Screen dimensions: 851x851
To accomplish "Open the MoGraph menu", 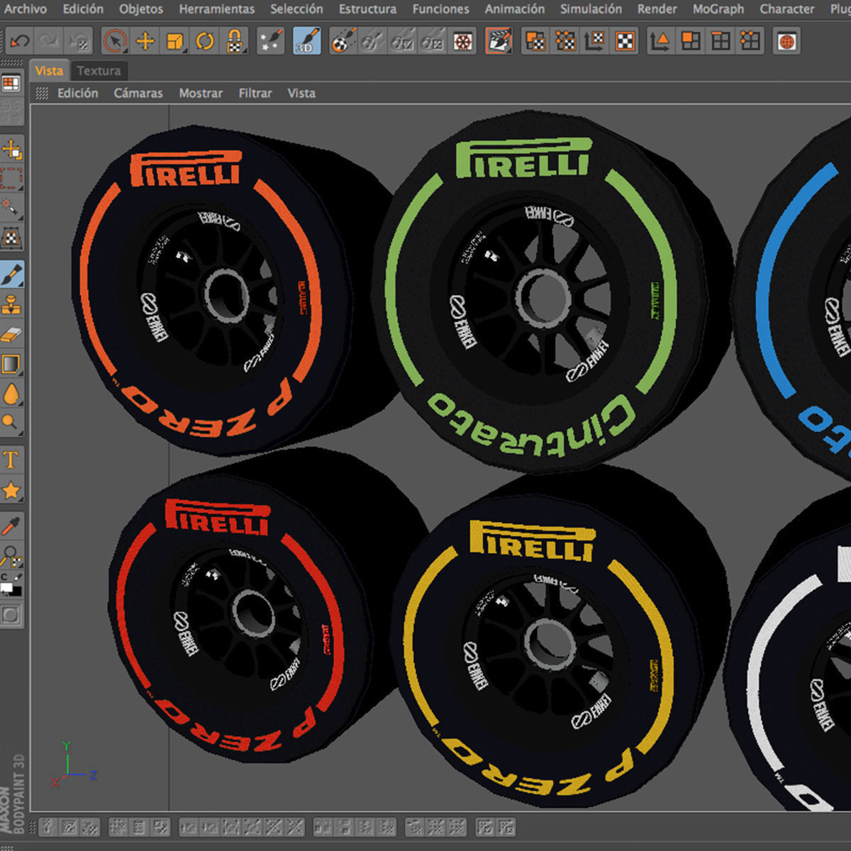I will [x=718, y=9].
